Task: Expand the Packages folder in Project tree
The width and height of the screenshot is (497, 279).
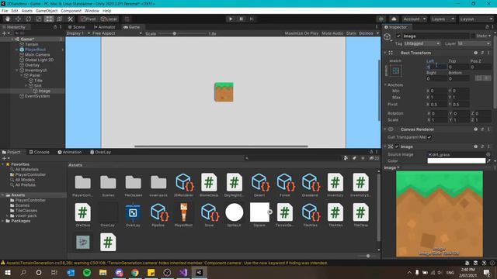Action: [x=3, y=221]
